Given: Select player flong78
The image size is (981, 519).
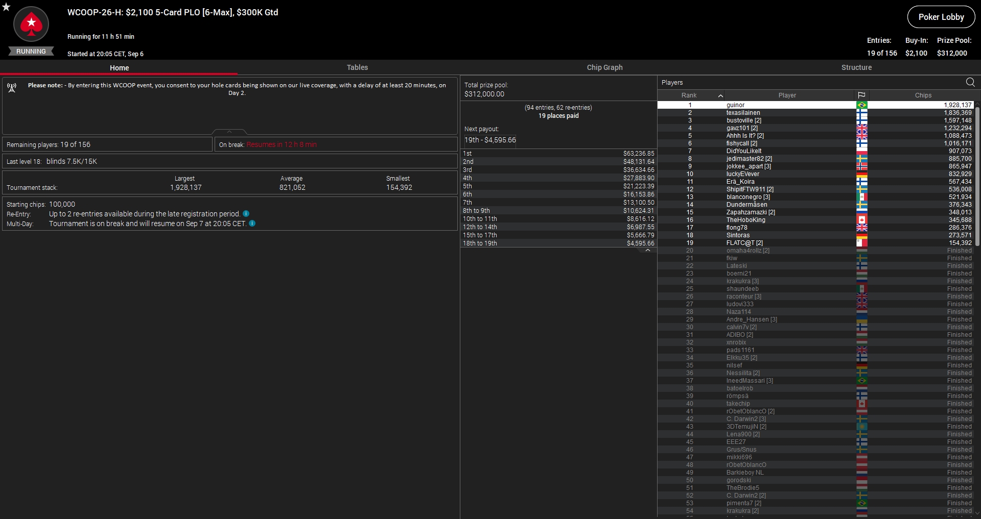Looking at the screenshot, I should point(815,228).
